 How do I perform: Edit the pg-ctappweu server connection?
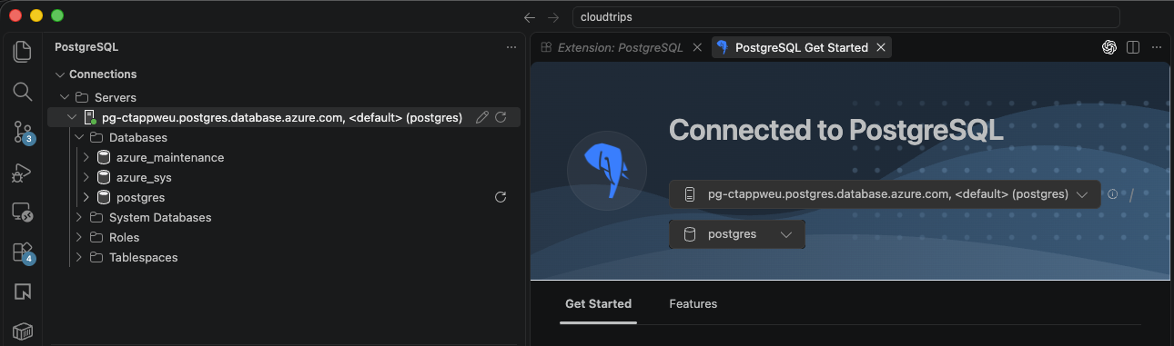482,117
